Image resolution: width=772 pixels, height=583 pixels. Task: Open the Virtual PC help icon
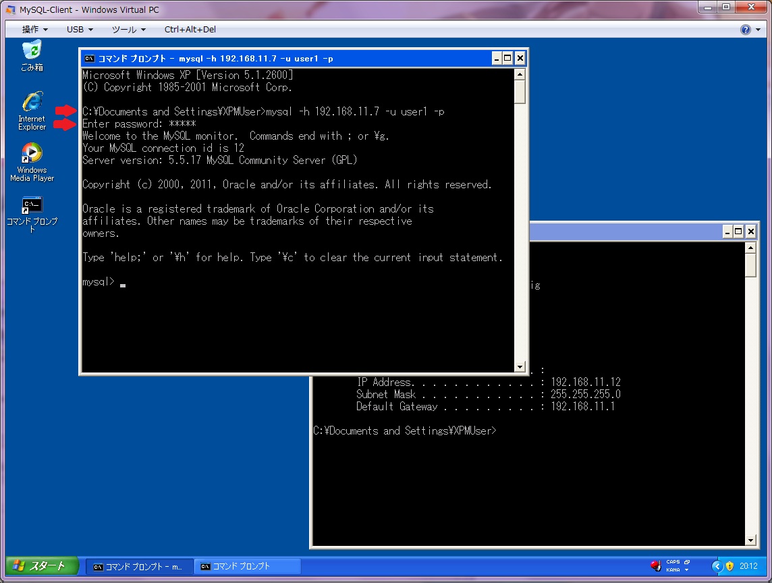[746, 30]
